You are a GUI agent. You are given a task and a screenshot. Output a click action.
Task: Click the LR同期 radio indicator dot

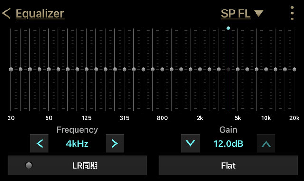point(28,165)
